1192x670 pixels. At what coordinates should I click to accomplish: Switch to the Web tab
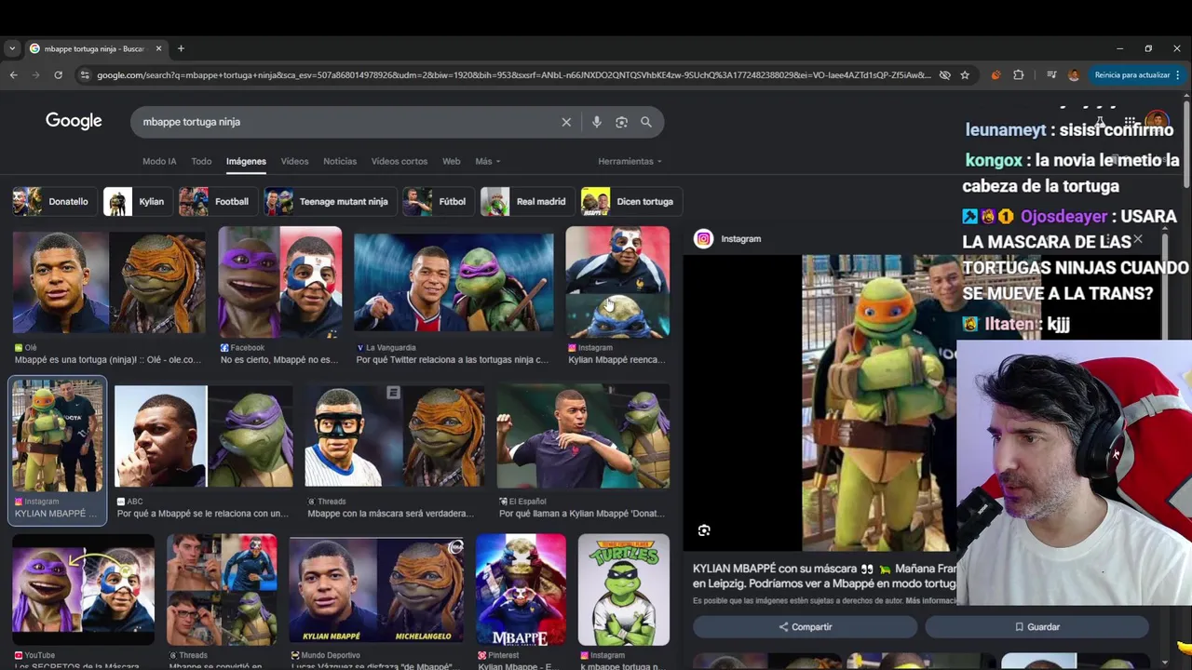(x=451, y=161)
